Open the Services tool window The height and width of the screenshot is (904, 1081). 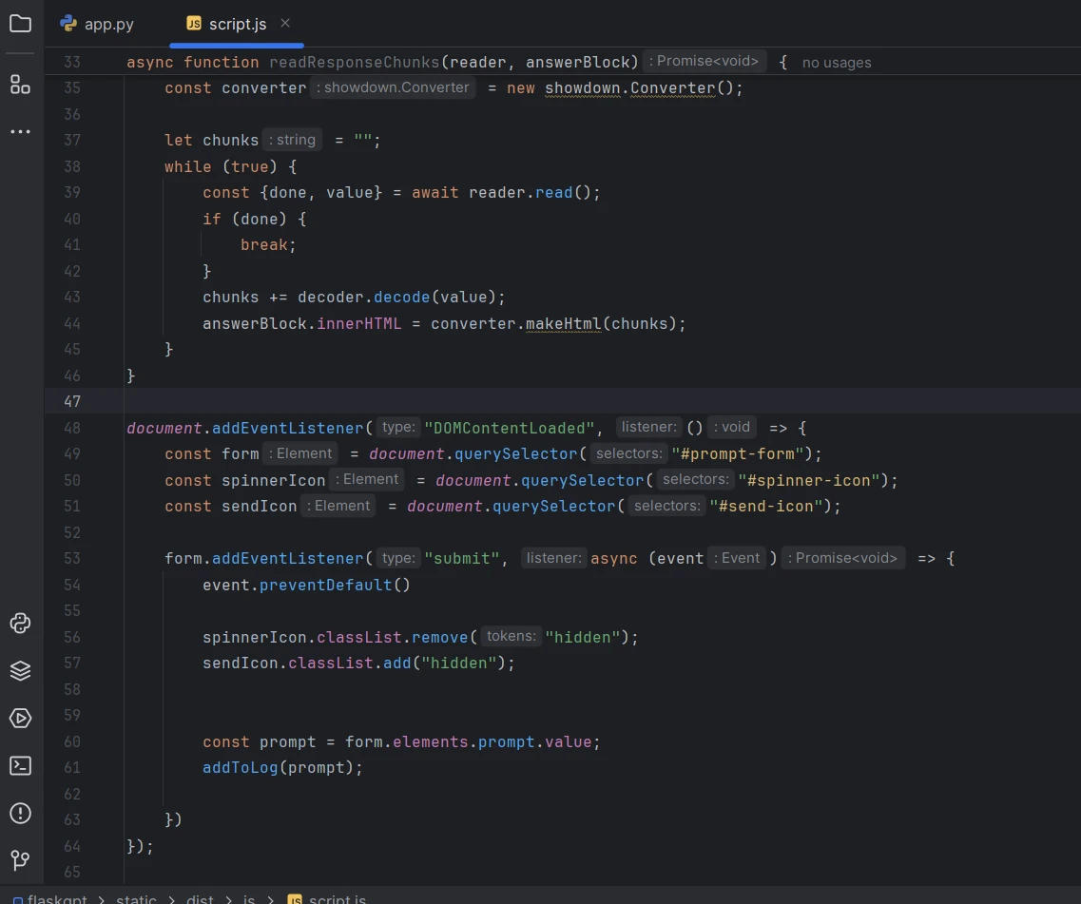tap(20, 719)
